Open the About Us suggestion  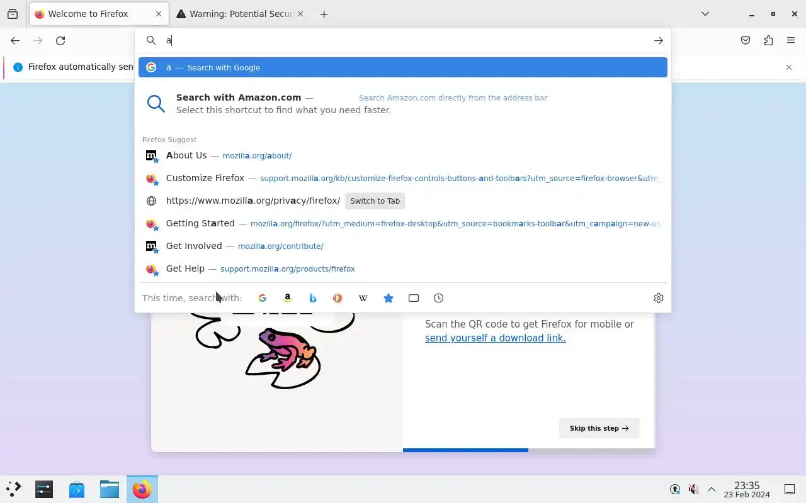tap(403, 155)
